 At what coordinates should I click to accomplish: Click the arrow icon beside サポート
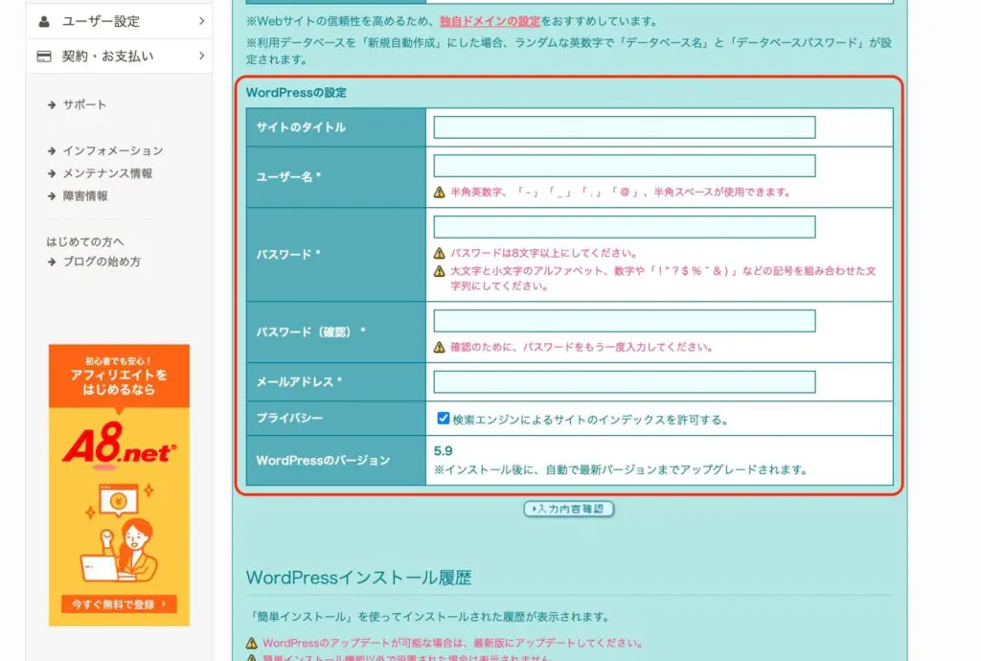tap(52, 105)
